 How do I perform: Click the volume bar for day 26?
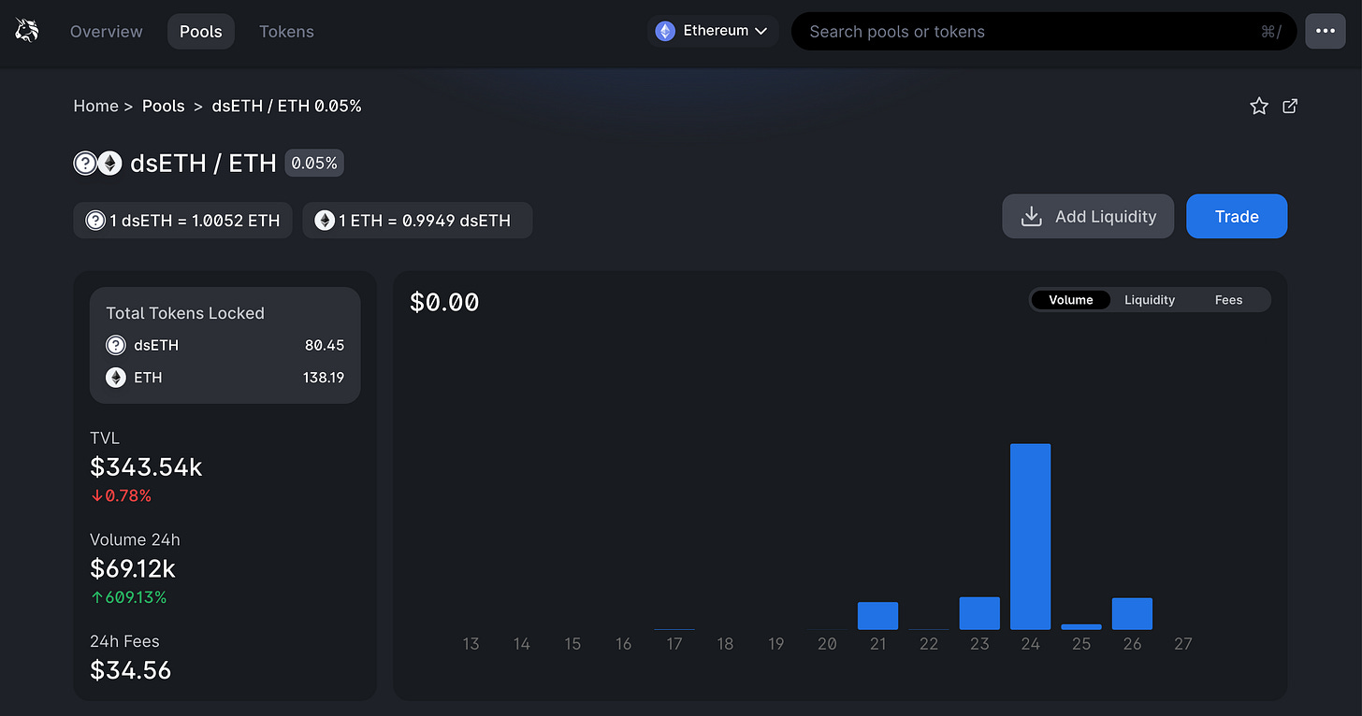tap(1132, 614)
